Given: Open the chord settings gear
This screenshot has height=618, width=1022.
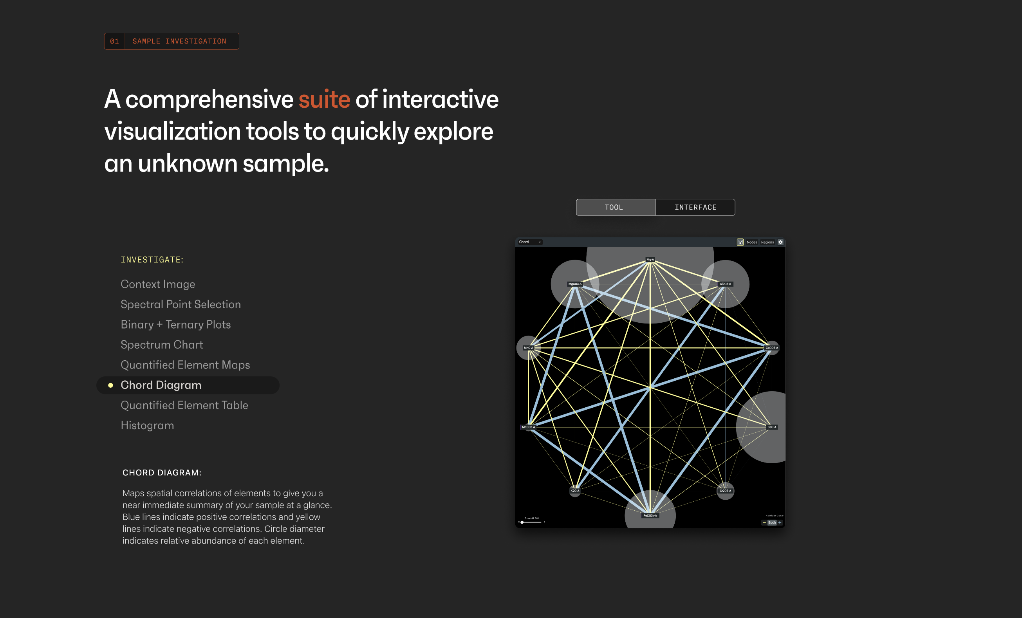Looking at the screenshot, I should [780, 242].
